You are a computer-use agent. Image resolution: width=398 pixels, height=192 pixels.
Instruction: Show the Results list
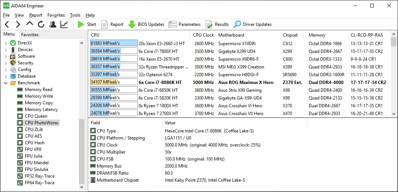[x=217, y=24]
